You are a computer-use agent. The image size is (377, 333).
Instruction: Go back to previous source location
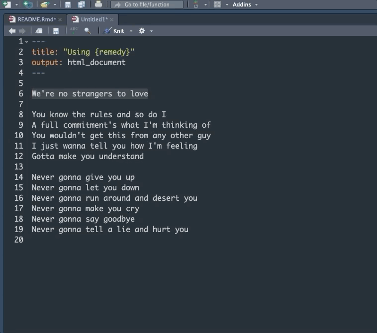[x=12, y=31]
